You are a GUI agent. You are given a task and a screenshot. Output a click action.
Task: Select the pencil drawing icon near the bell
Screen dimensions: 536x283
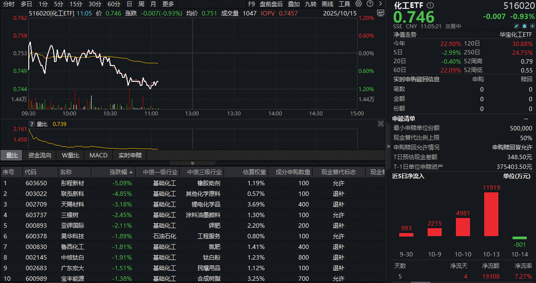tap(517, 26)
